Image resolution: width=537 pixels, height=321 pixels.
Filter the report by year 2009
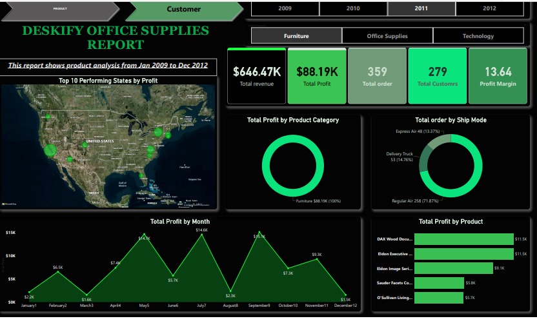(x=285, y=8)
